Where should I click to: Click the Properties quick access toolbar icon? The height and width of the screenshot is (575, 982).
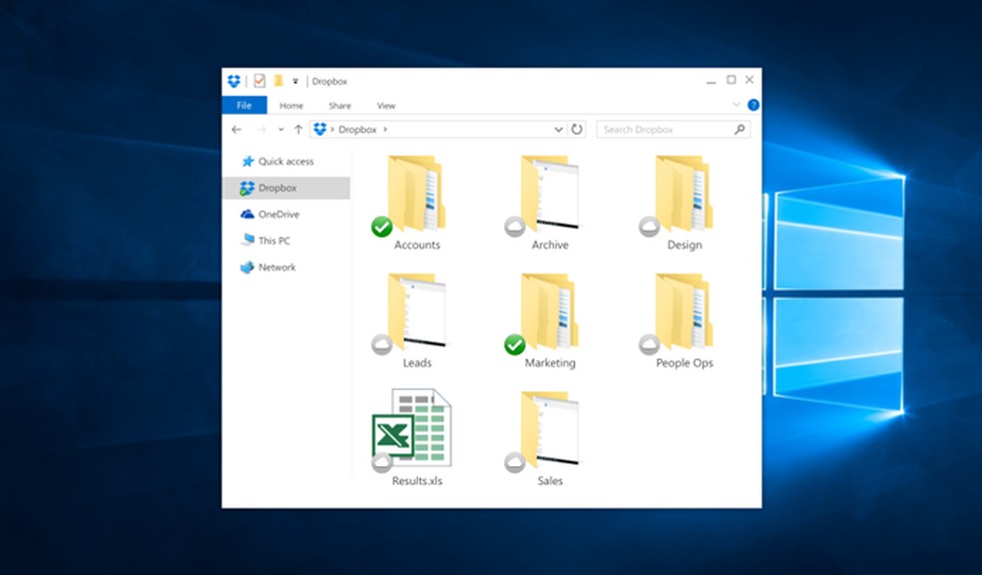[259, 81]
